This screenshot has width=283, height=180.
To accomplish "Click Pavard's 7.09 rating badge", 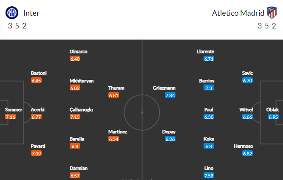I will coord(36,154).
